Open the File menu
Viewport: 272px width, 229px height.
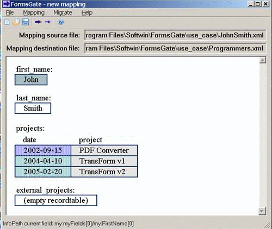[10, 12]
